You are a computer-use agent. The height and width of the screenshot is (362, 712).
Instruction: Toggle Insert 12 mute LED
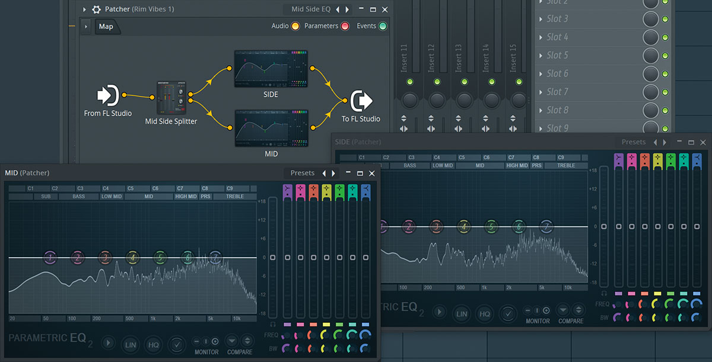(x=437, y=81)
